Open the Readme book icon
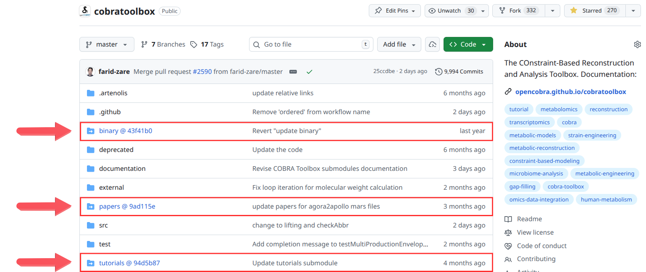 pyautogui.click(x=508, y=219)
